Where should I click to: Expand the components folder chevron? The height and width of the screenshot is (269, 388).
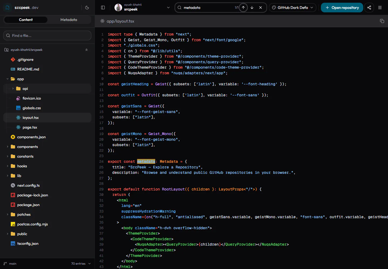pyautogui.click(x=8, y=147)
